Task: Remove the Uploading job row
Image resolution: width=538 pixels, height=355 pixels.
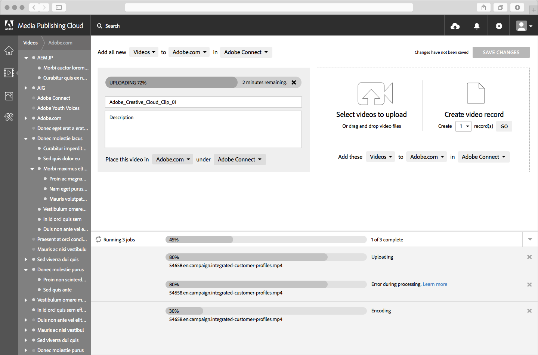Action: click(x=529, y=257)
